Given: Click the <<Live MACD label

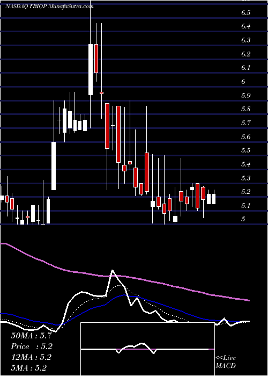Looking at the screenshot, I should point(226,362).
